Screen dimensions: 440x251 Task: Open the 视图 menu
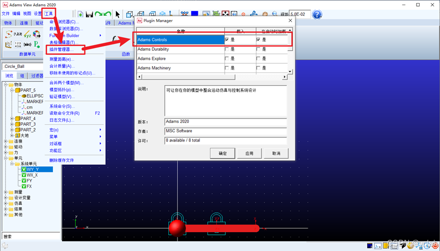click(27, 13)
